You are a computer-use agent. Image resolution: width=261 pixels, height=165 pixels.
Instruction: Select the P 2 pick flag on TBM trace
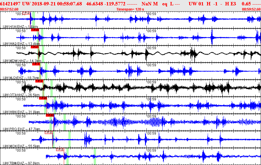60,149
